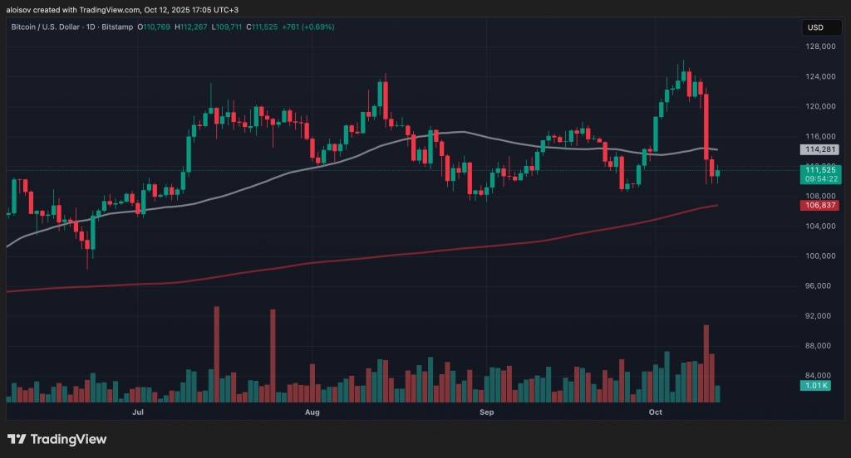
Task: Click the tallest red volume bar in mid-July
Action: click(216, 354)
